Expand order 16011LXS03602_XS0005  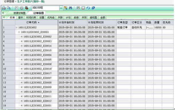coord(22,59)
